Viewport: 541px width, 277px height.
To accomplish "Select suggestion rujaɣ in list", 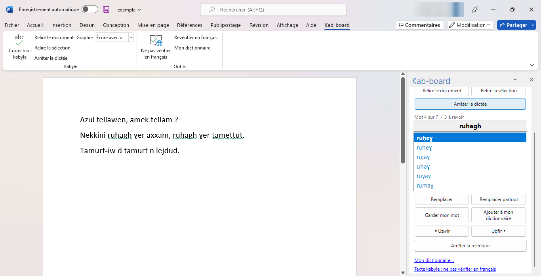I will click(470, 157).
